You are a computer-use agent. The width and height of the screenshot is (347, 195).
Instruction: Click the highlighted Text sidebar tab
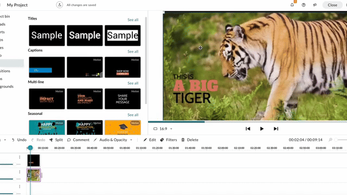(12, 63)
